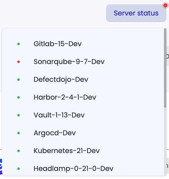Click the green status dot beside Vault-1-13-Dev
This screenshot has height=179, width=169.
pyautogui.click(x=19, y=115)
